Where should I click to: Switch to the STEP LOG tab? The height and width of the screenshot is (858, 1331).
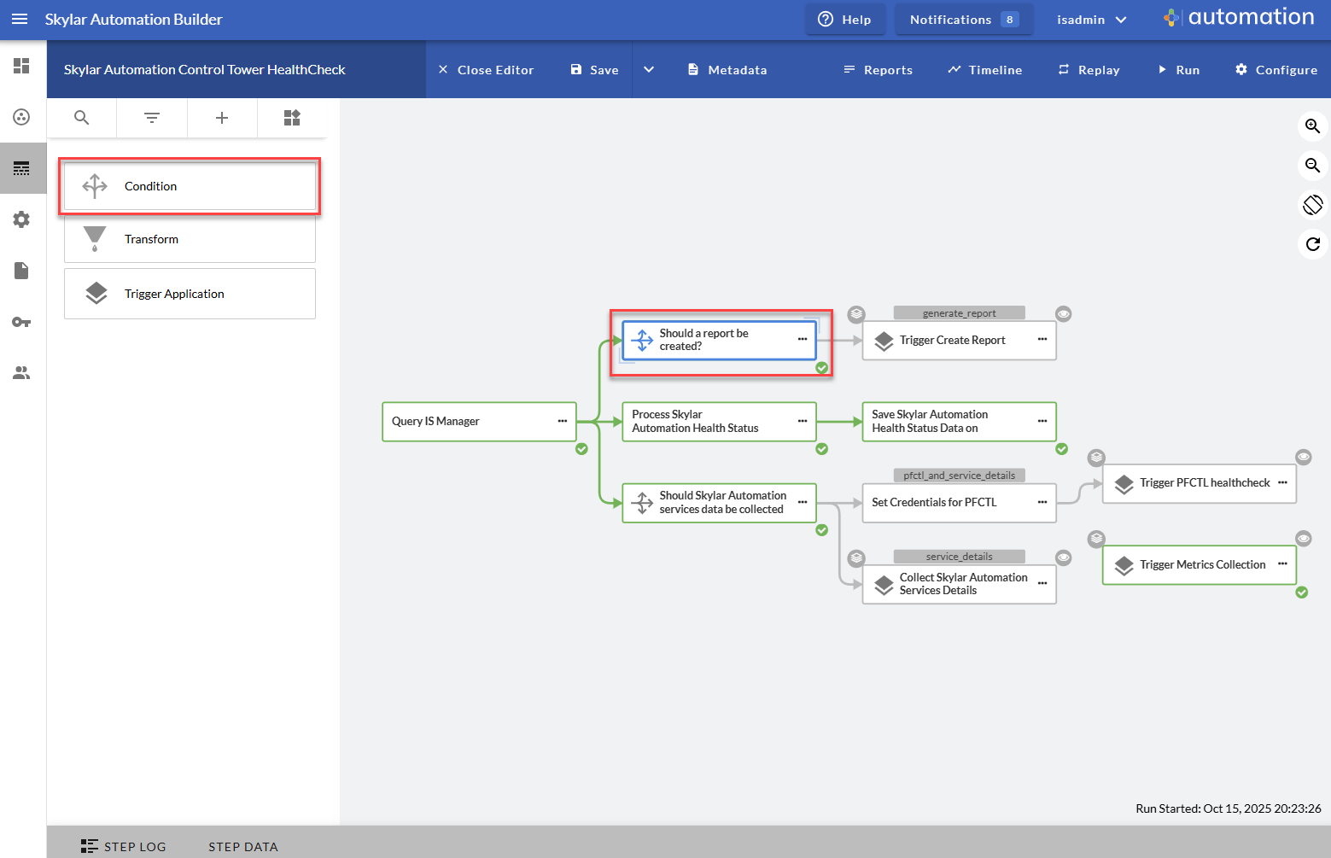click(x=124, y=846)
